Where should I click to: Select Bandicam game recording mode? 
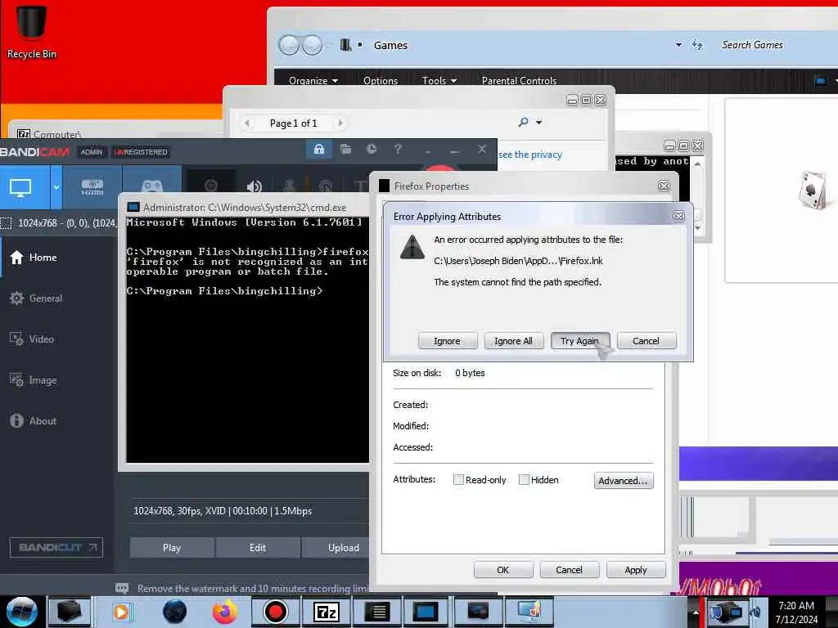click(x=152, y=187)
